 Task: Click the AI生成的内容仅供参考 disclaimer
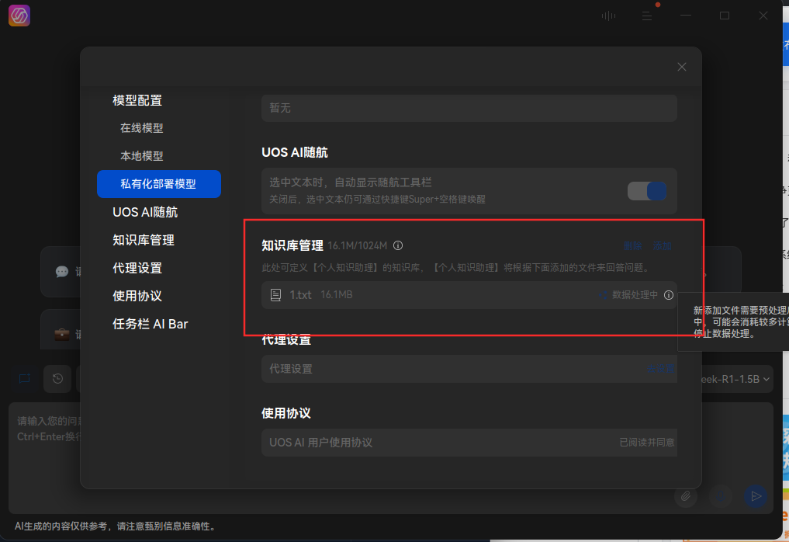click(x=116, y=526)
